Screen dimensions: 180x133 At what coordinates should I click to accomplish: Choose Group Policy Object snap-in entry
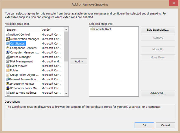[24, 75]
